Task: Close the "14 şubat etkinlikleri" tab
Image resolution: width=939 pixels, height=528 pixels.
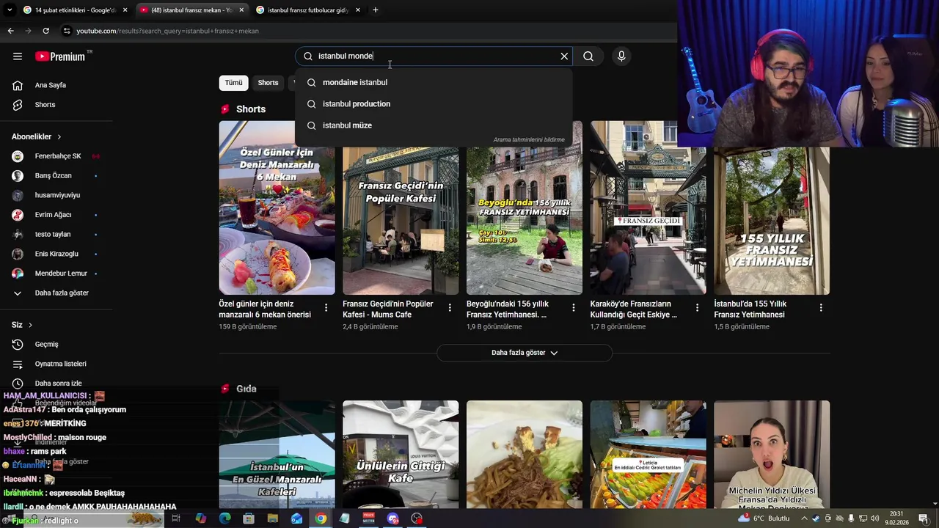Action: coord(125,10)
